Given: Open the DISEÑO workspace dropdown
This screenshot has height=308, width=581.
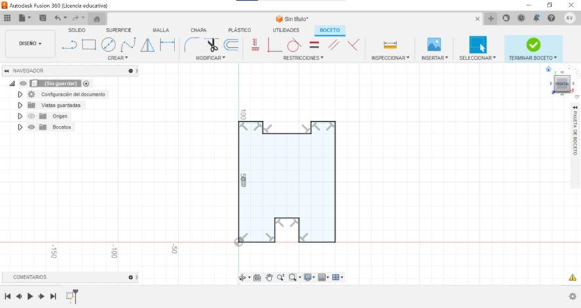Looking at the screenshot, I should point(30,44).
